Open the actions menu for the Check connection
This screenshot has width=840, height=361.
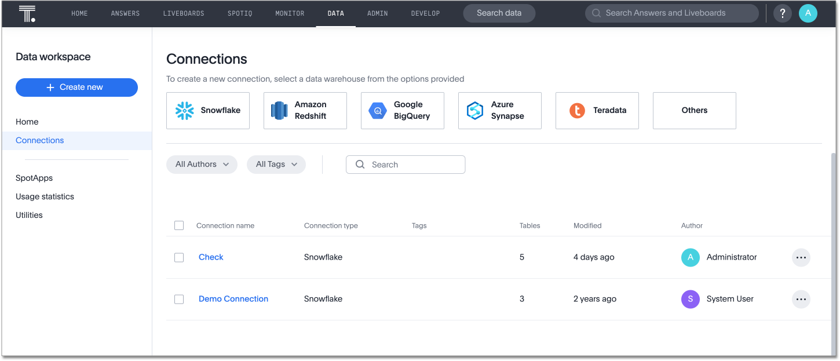[x=801, y=257]
